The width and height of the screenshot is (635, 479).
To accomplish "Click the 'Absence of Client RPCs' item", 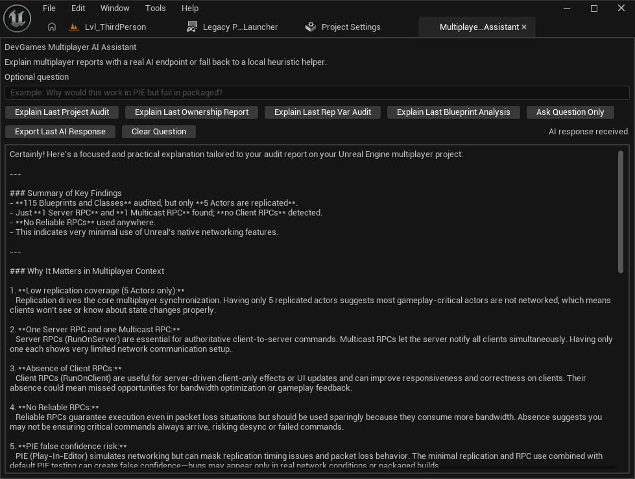I will point(66,369).
